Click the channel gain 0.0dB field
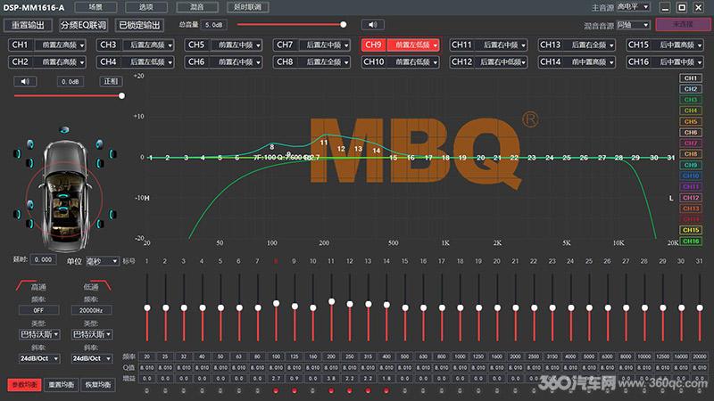 click(x=70, y=81)
